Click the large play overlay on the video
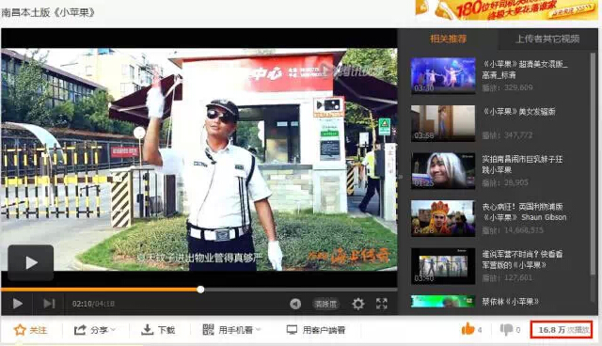The image size is (602, 346). (x=31, y=262)
